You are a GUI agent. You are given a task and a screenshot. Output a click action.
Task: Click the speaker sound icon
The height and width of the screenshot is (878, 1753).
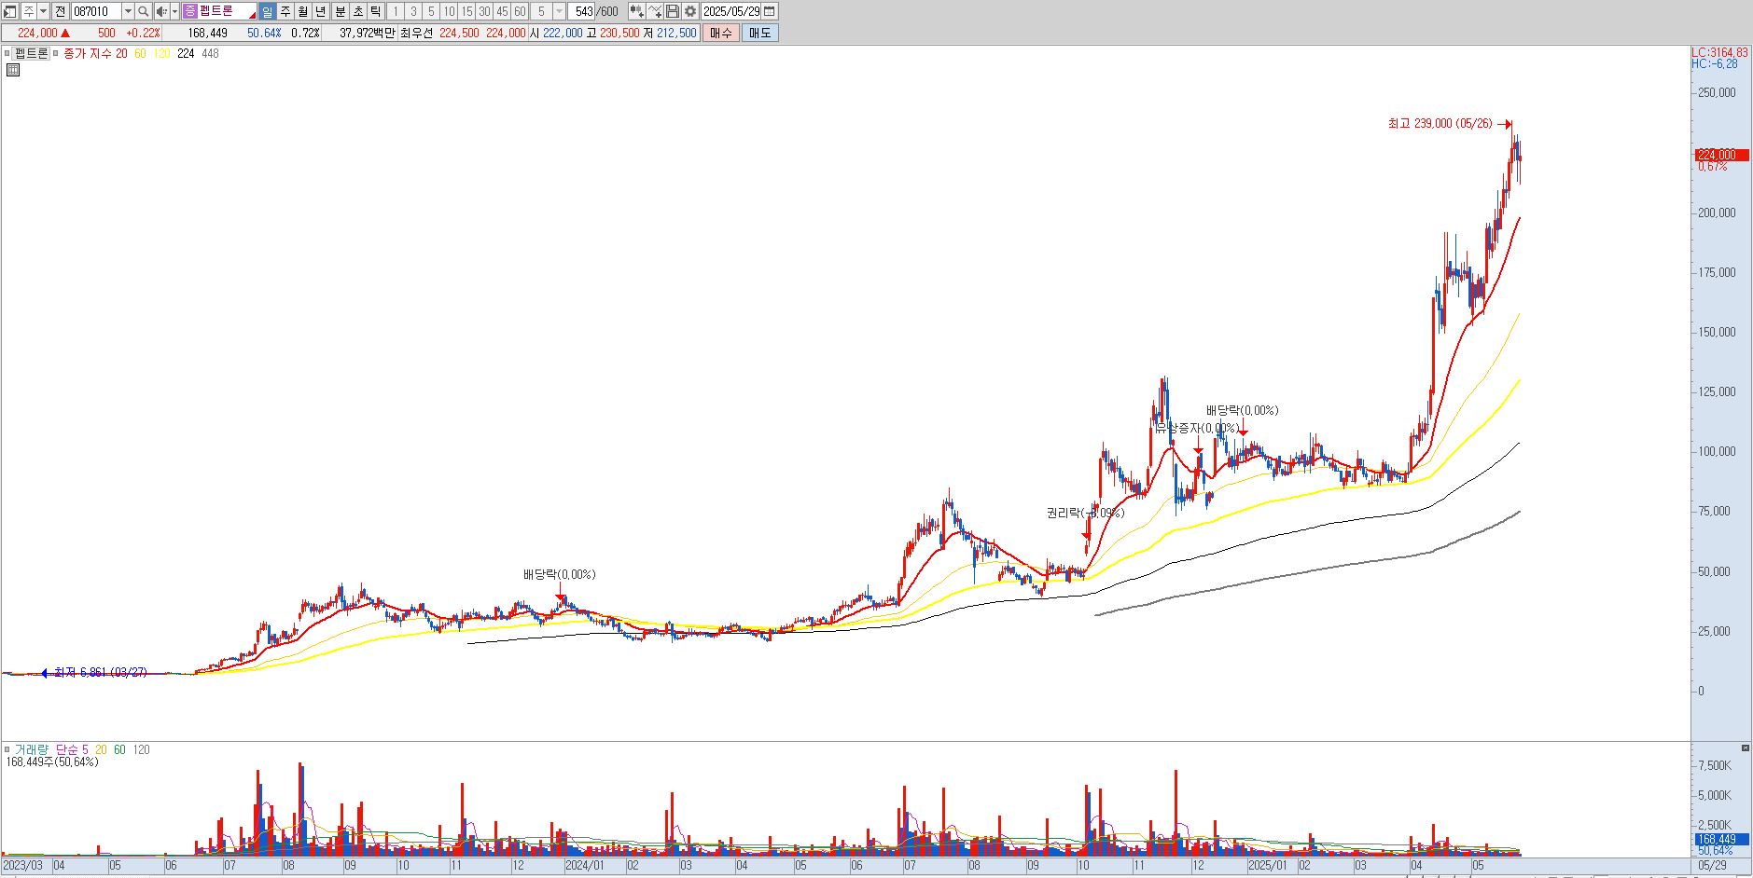point(160,11)
